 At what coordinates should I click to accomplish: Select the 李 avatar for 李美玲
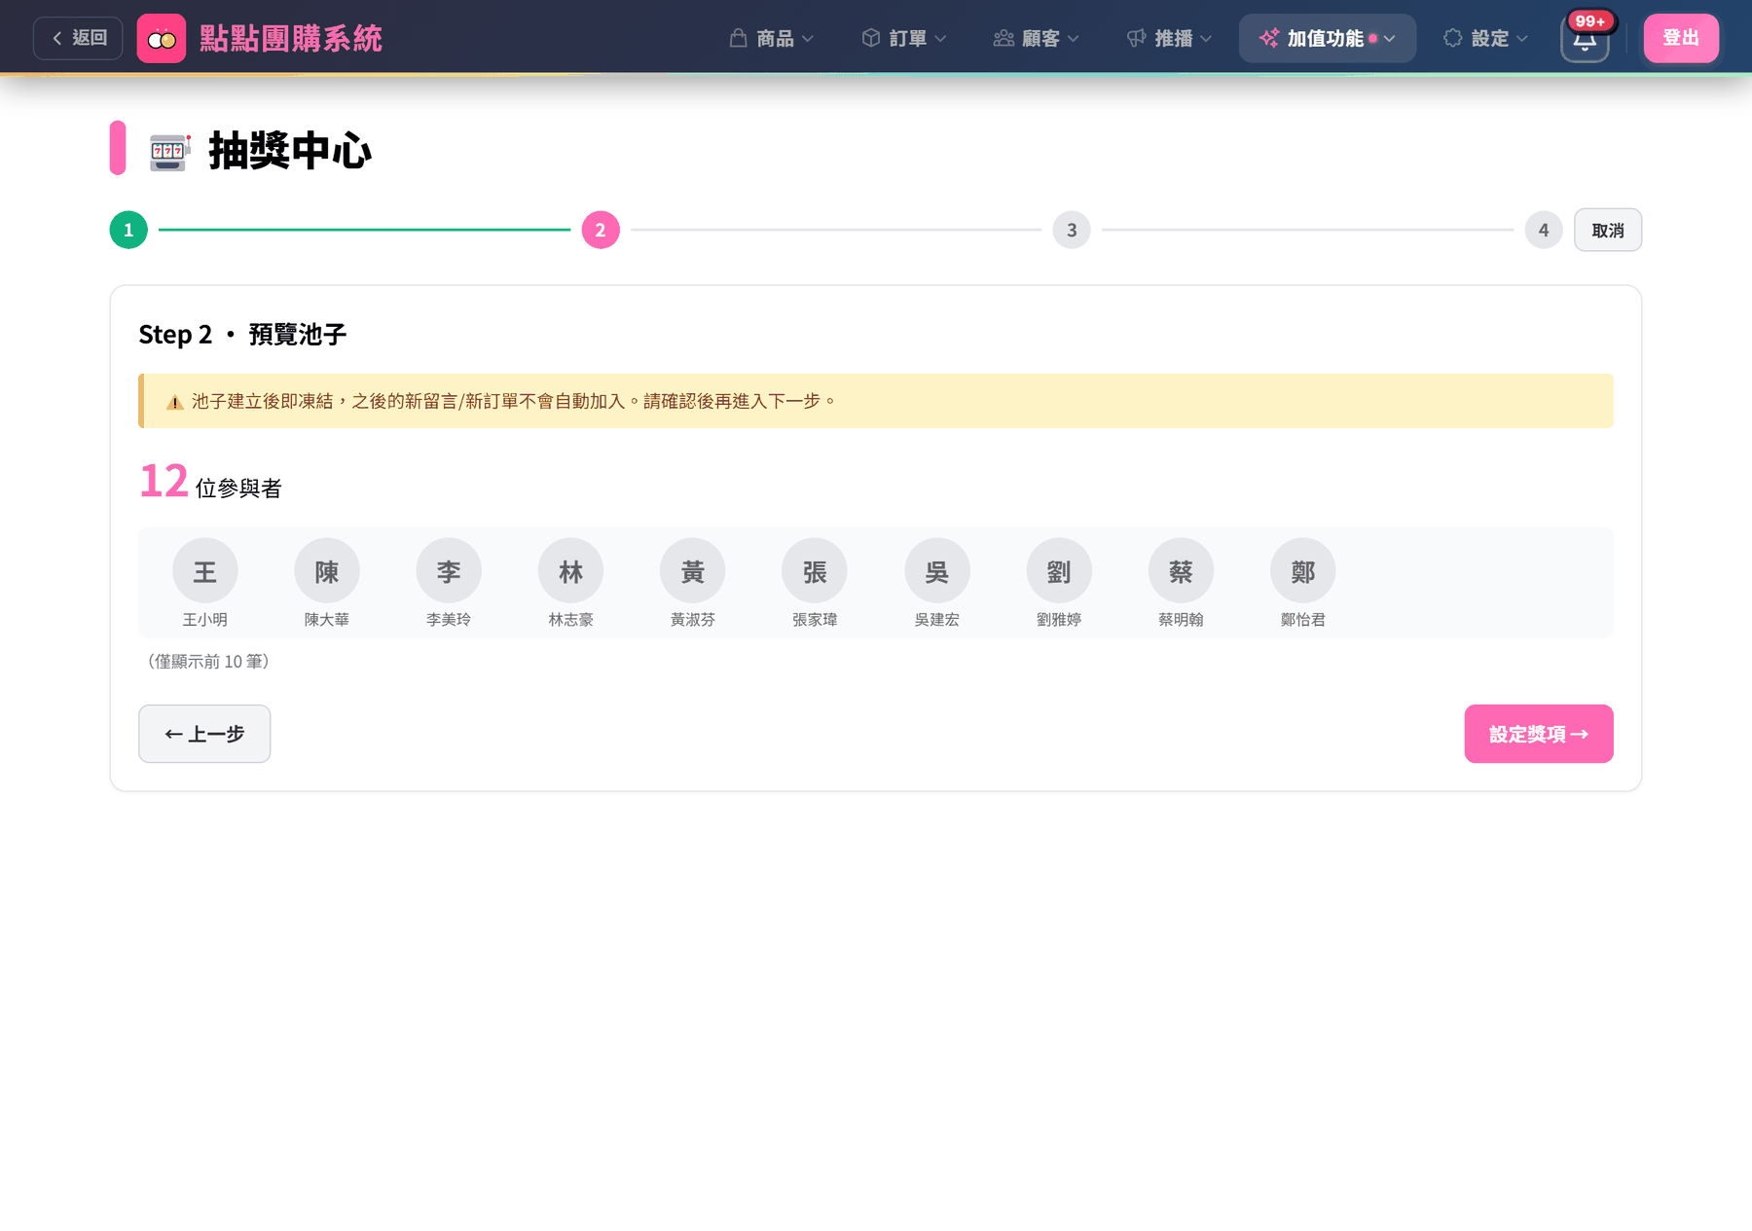(x=449, y=571)
